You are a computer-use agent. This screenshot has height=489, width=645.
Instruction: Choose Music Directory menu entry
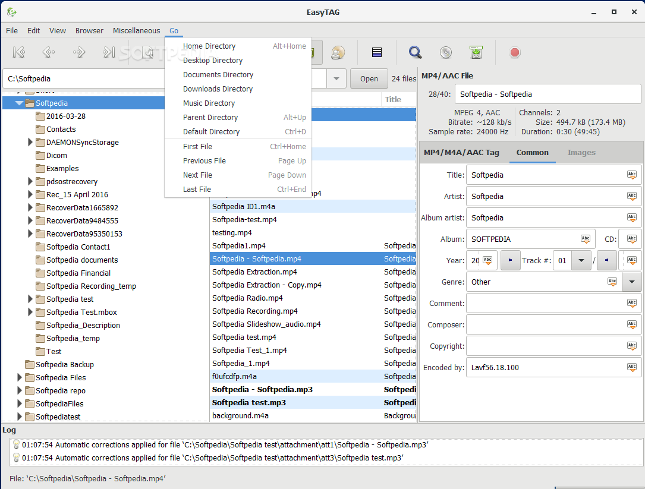[238, 103]
